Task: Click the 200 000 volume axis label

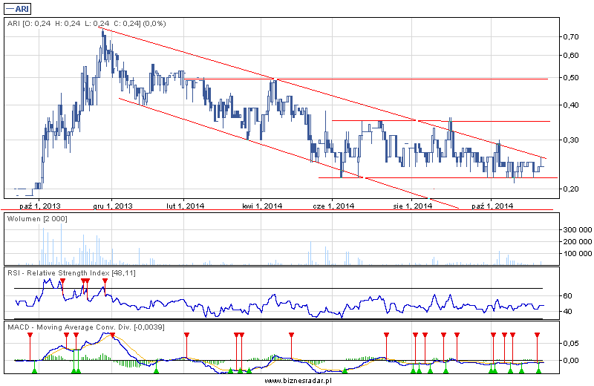Action: (x=578, y=242)
